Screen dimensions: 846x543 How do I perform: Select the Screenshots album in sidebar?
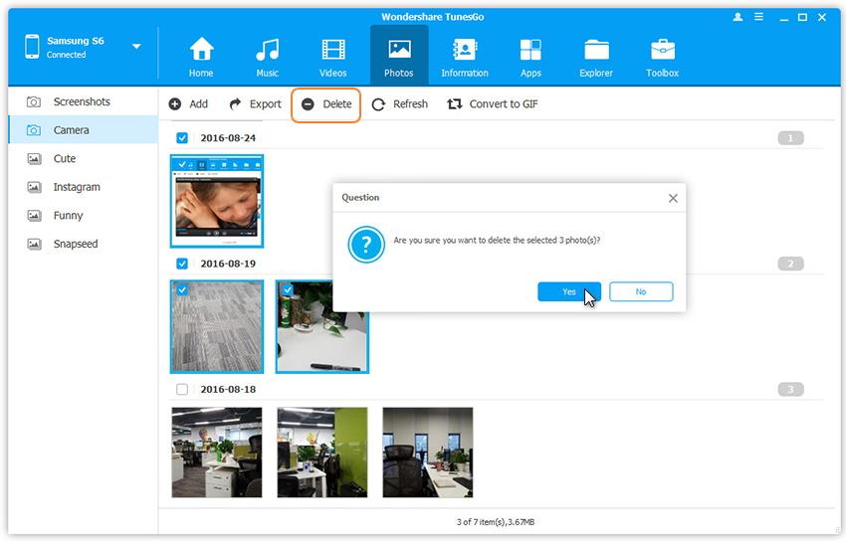click(x=82, y=101)
